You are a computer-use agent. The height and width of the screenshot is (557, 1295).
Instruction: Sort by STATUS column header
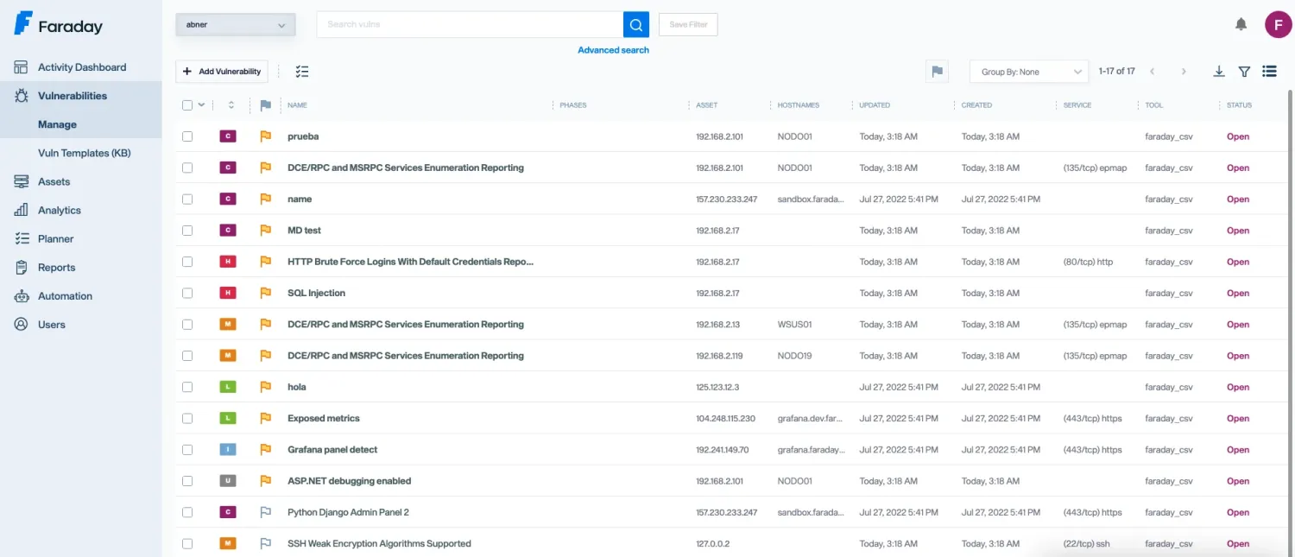point(1239,105)
